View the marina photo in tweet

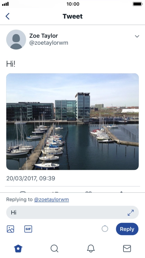pos(72,122)
